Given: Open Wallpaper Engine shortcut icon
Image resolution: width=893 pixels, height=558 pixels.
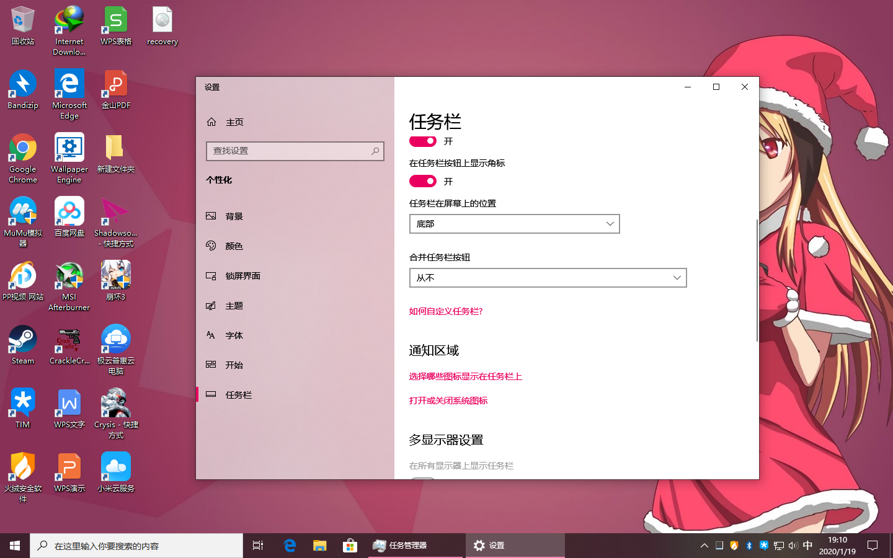Looking at the screenshot, I should click(69, 158).
